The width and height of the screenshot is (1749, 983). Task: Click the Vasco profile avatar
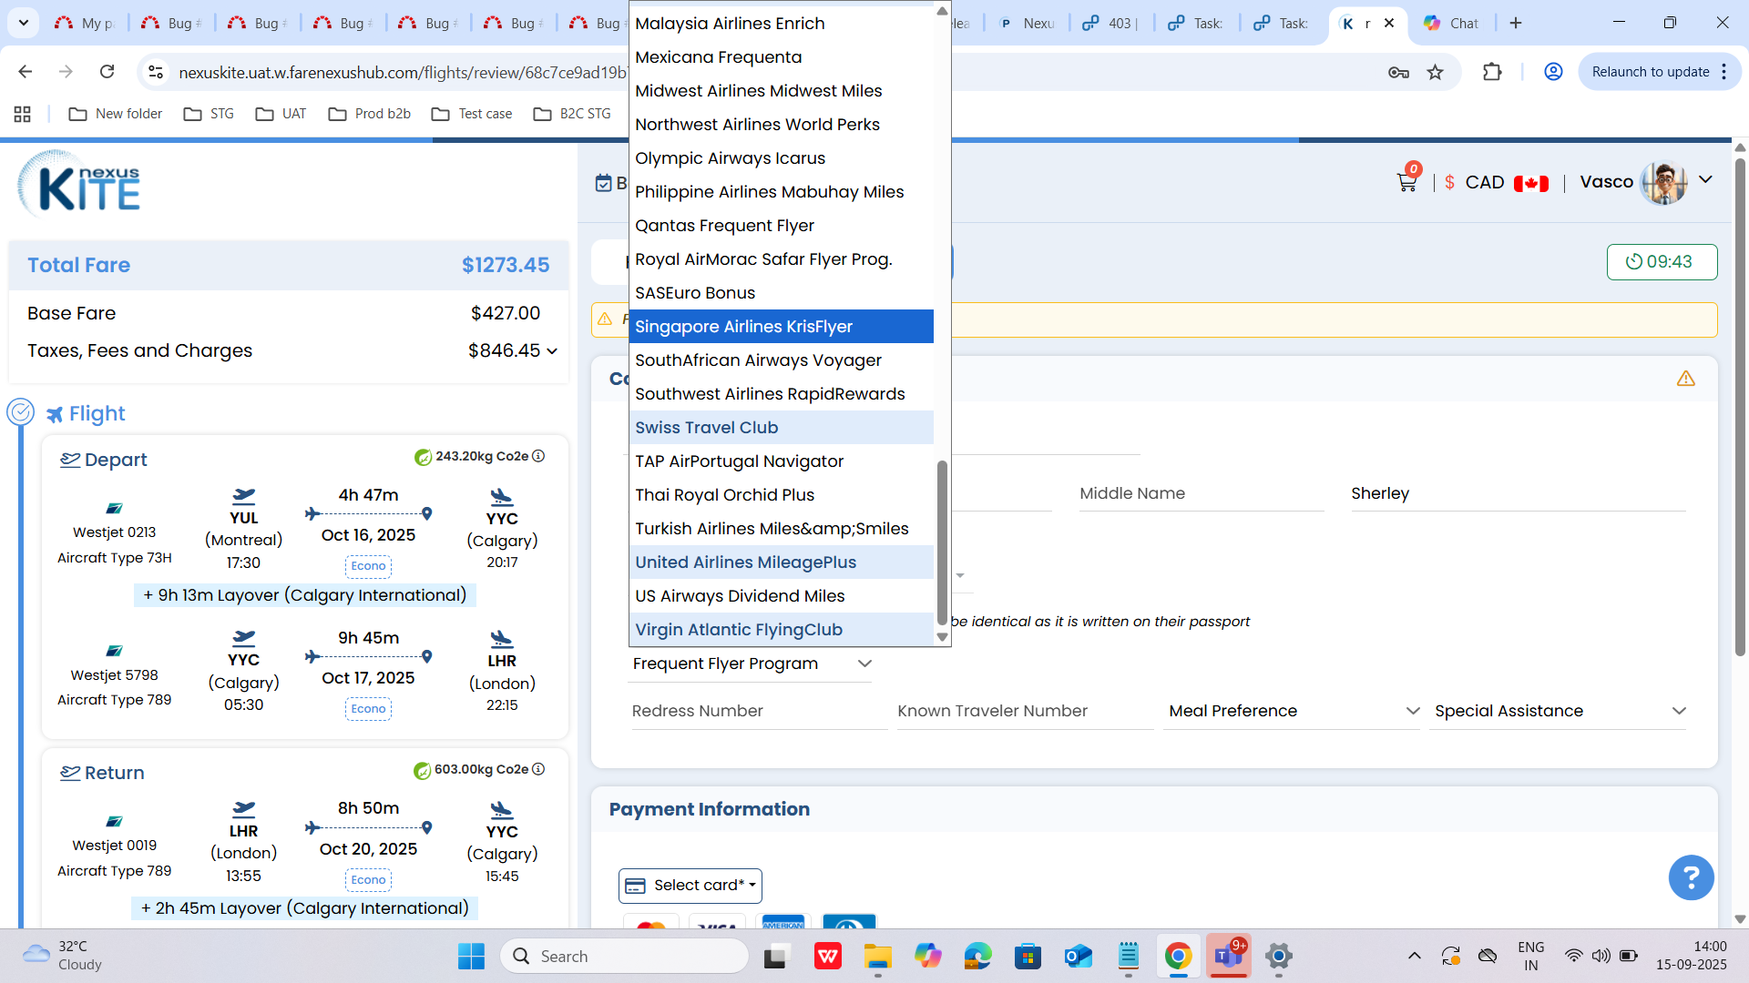[x=1663, y=182]
